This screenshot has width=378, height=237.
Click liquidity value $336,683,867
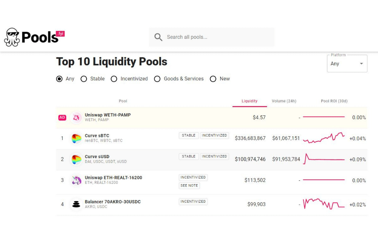tap(250, 139)
